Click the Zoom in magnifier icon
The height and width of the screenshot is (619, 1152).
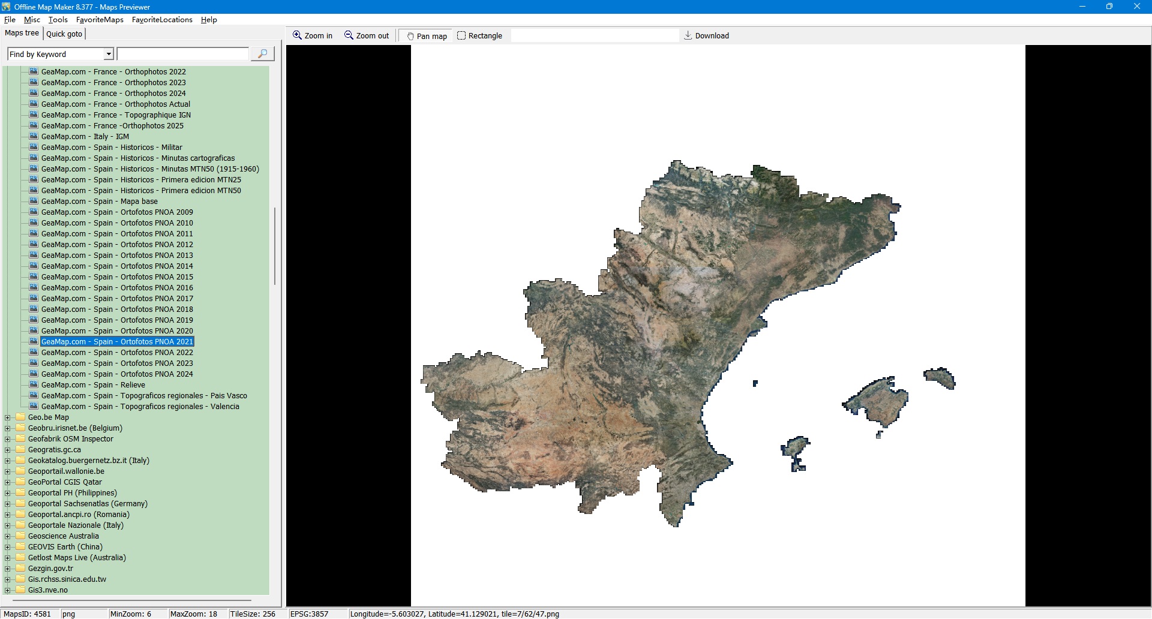click(x=297, y=35)
